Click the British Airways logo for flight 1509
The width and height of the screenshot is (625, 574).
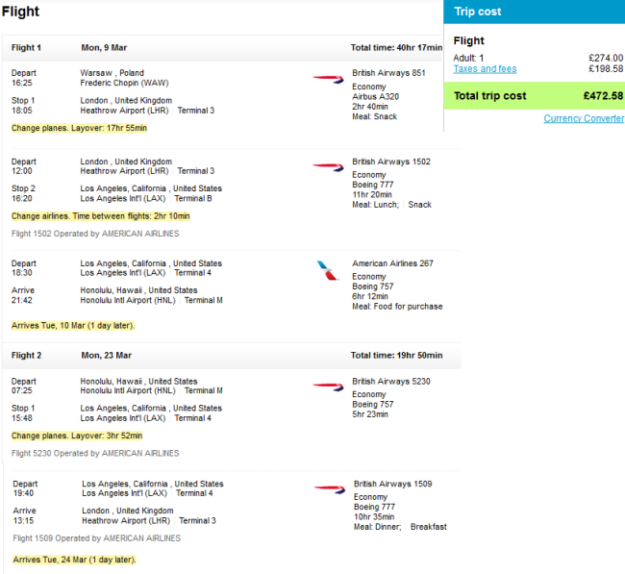coord(330,489)
